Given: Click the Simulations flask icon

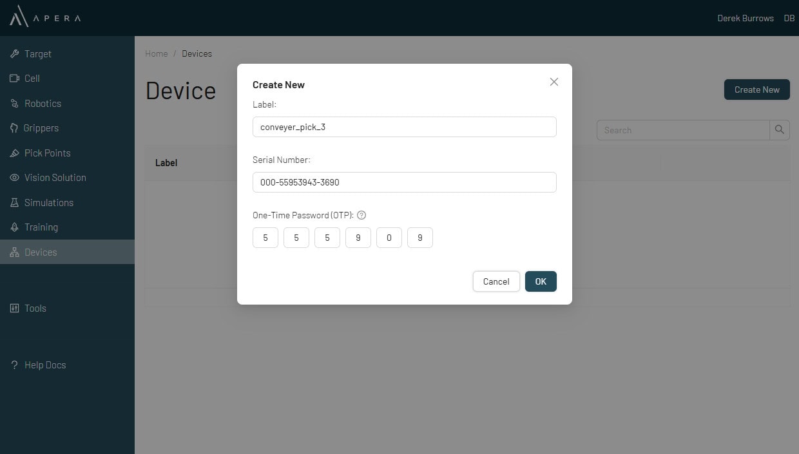Looking at the screenshot, I should click(x=14, y=203).
